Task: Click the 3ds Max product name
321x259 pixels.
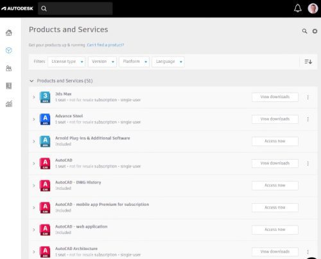Action: pyautogui.click(x=64, y=94)
